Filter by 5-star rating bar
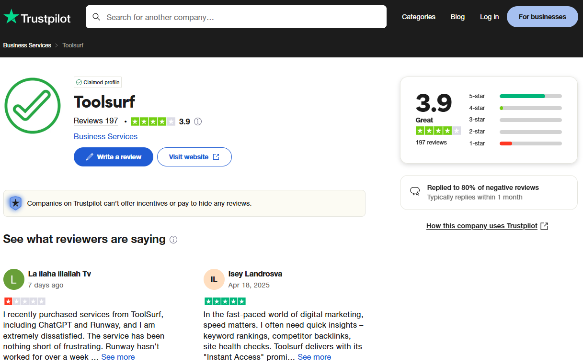The image size is (583, 364). pyautogui.click(x=515, y=96)
